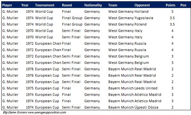191x115 pixels.
Task: Select the Round header cell
Action: [x=67, y=5]
